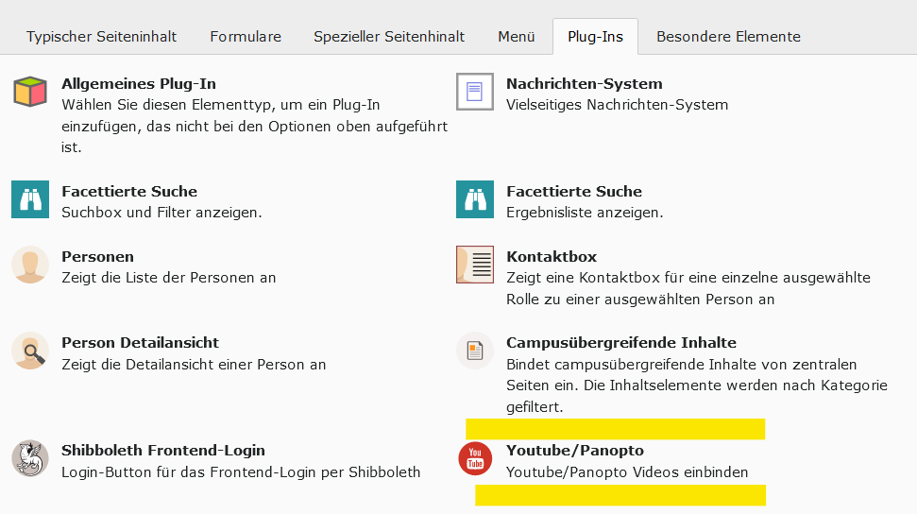Click the Shibboleth Frontend-Login title text
Viewport: 917px width, 514px height.
click(163, 451)
